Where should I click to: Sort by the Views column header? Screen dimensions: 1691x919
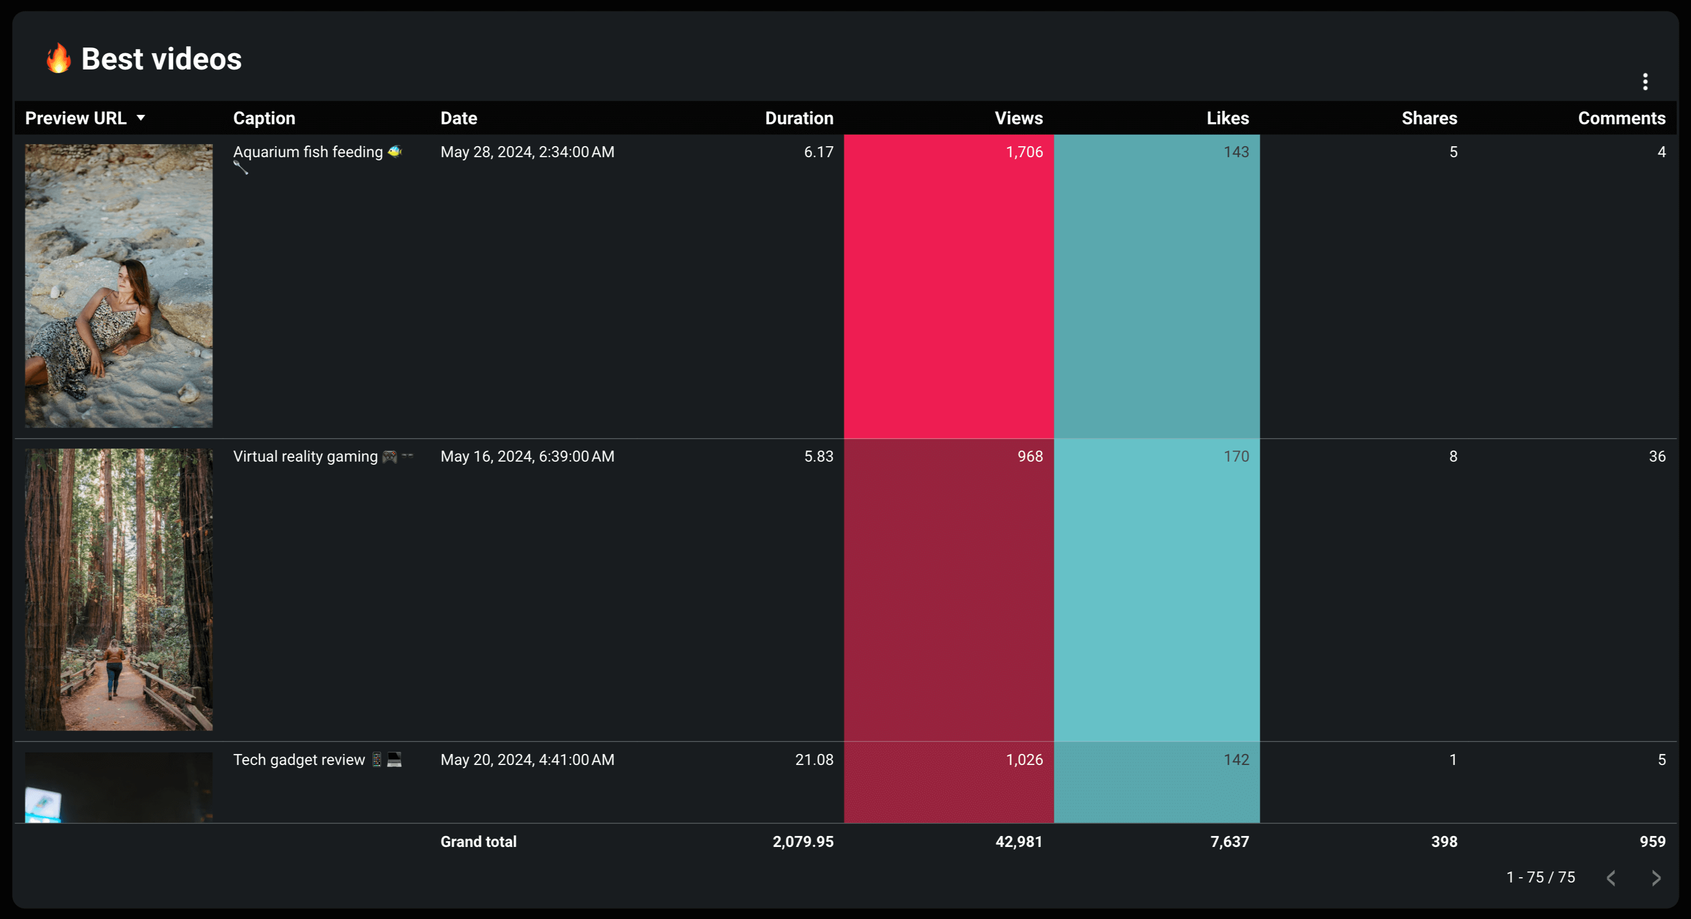click(1018, 118)
